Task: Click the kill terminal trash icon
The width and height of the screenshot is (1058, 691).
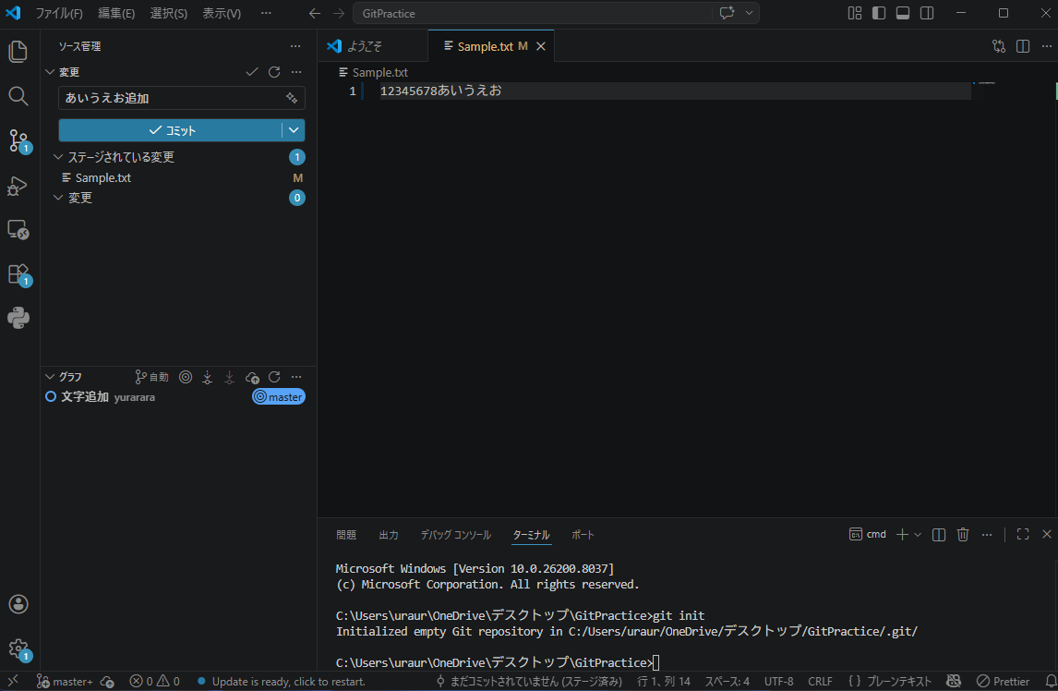Action: (963, 534)
